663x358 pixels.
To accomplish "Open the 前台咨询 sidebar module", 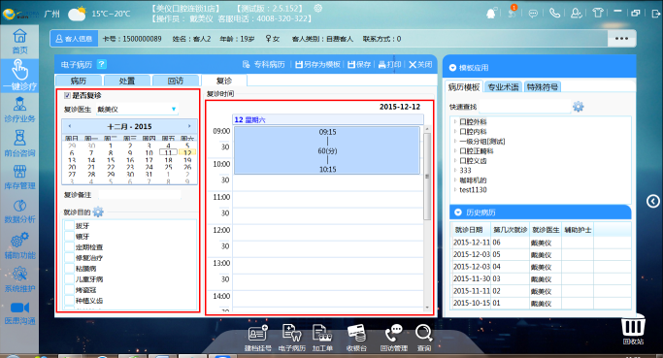I will 19,143.
